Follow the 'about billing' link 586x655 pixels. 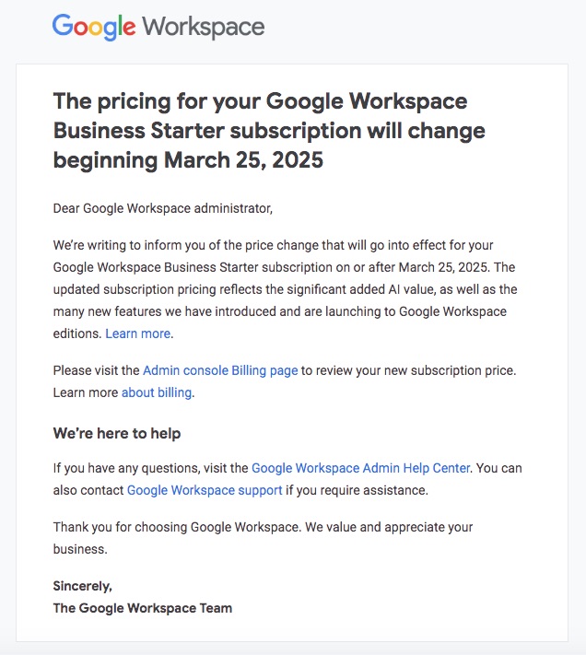[157, 392]
